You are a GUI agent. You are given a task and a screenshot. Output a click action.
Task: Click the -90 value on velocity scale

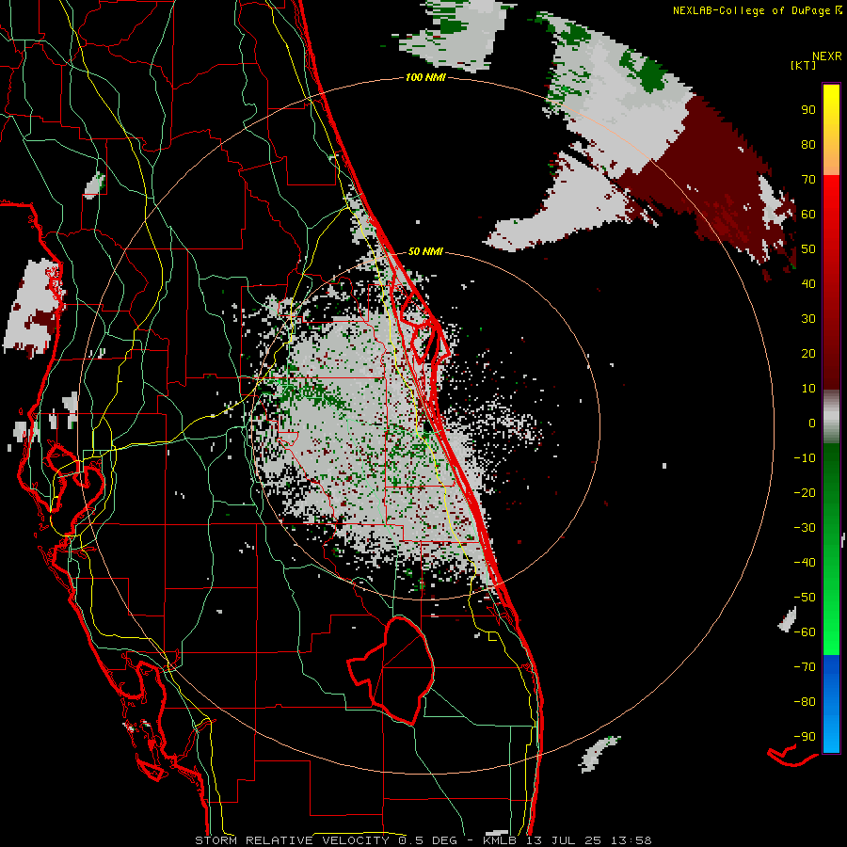pyautogui.click(x=805, y=736)
